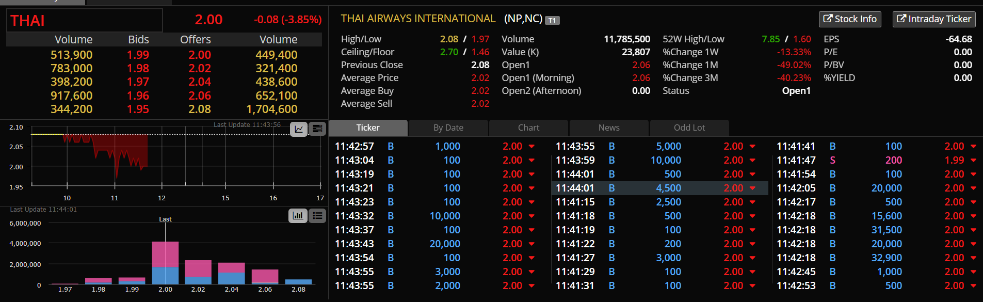Click offer volume 1,704,600
Screen dimensions: 983x302
tap(272, 109)
